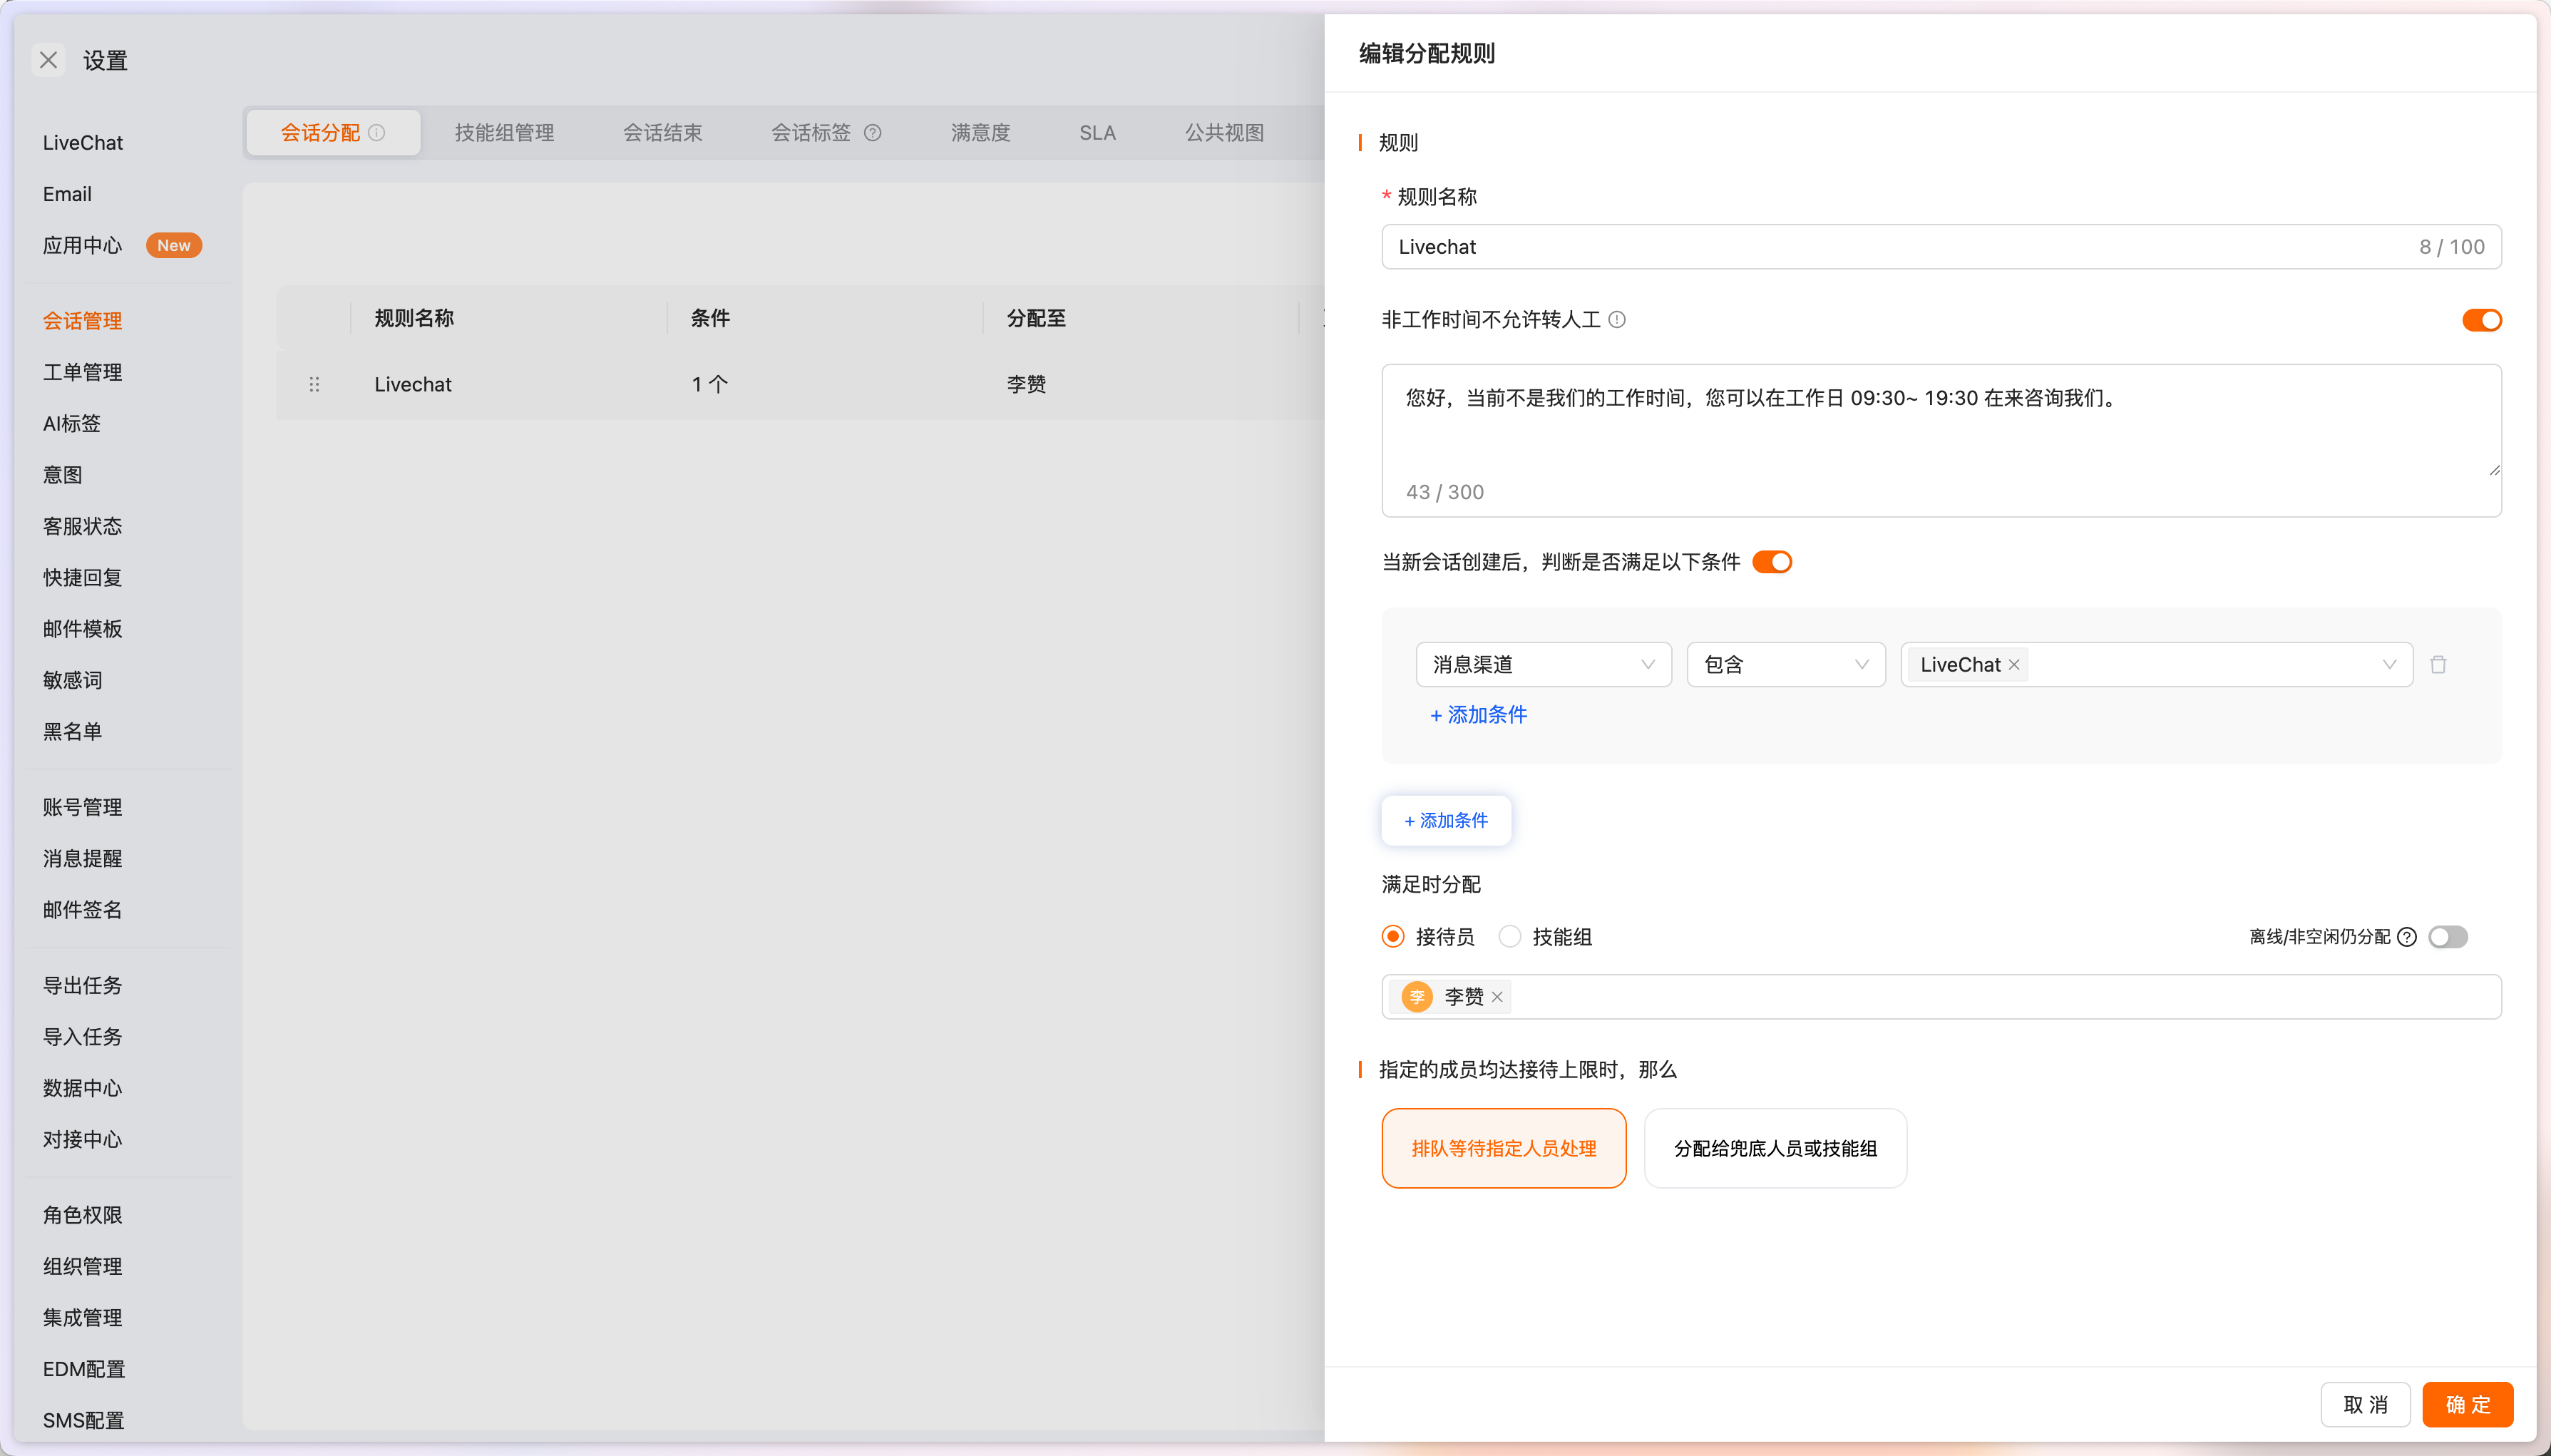This screenshot has width=2551, height=1456.
Task: Click help icon beside 离线/非空闲仍分配
Action: 2407,936
